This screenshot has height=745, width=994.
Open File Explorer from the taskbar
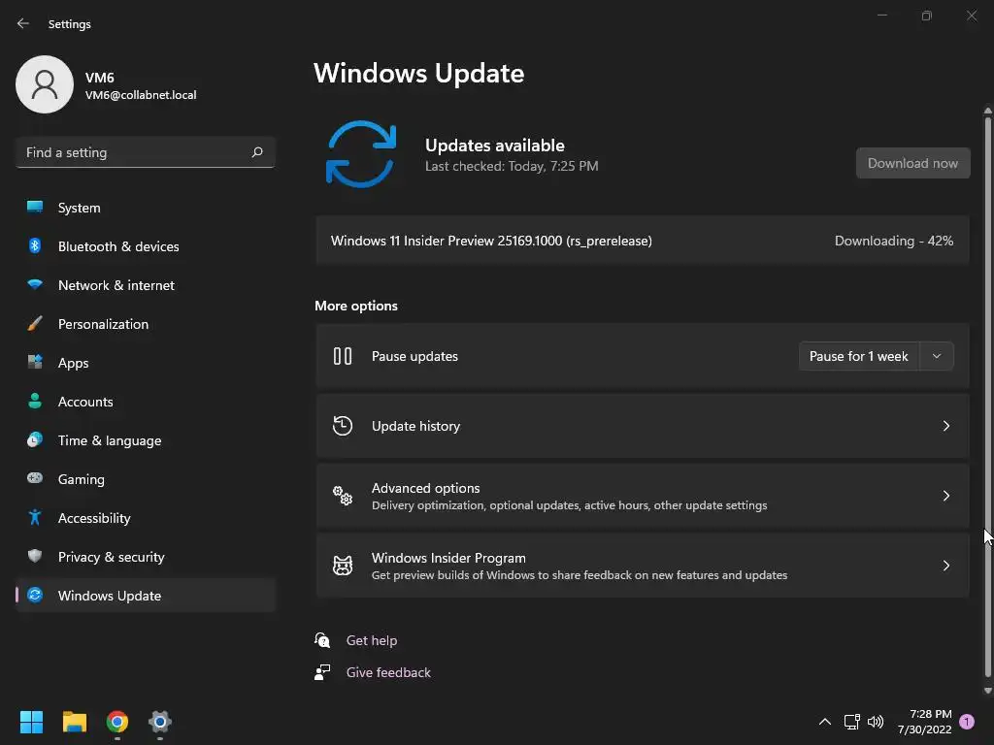(74, 722)
